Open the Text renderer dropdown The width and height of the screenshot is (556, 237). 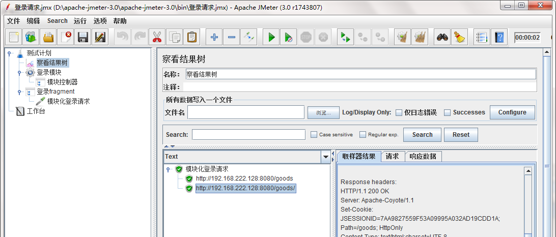(x=325, y=157)
